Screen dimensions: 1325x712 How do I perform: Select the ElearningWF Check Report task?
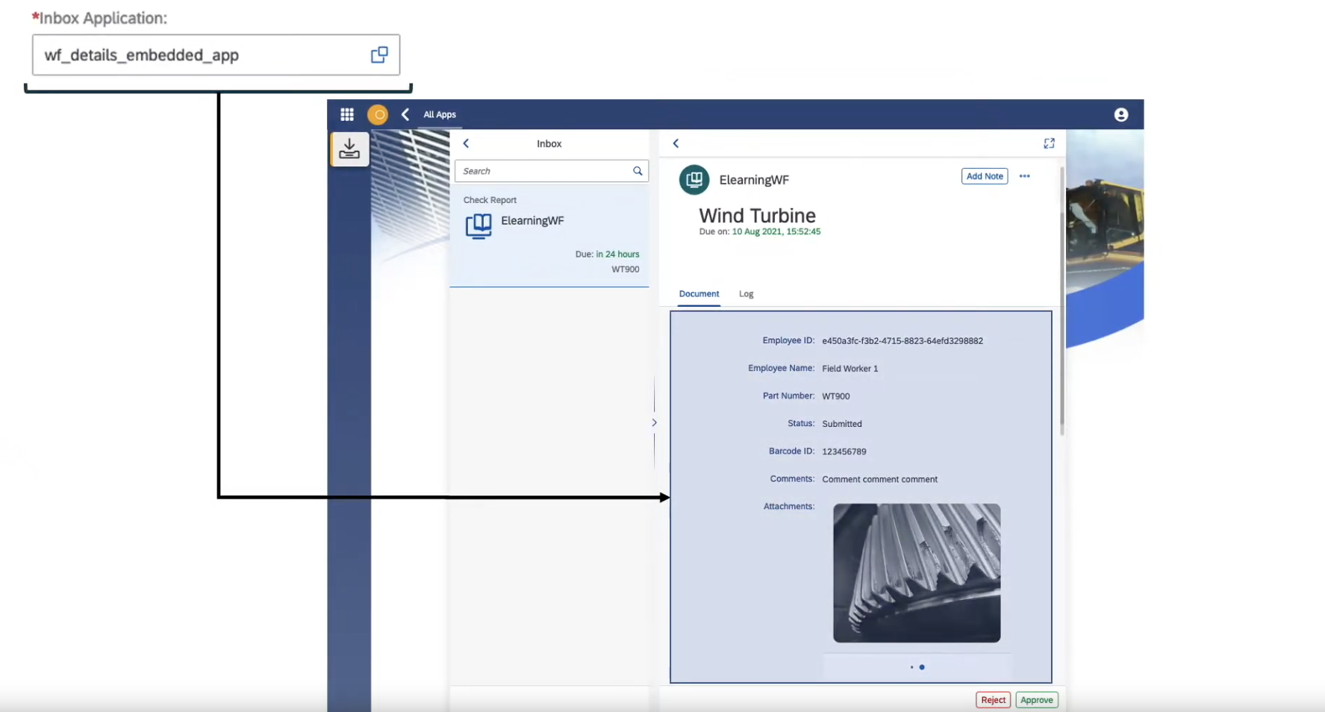[x=549, y=236]
